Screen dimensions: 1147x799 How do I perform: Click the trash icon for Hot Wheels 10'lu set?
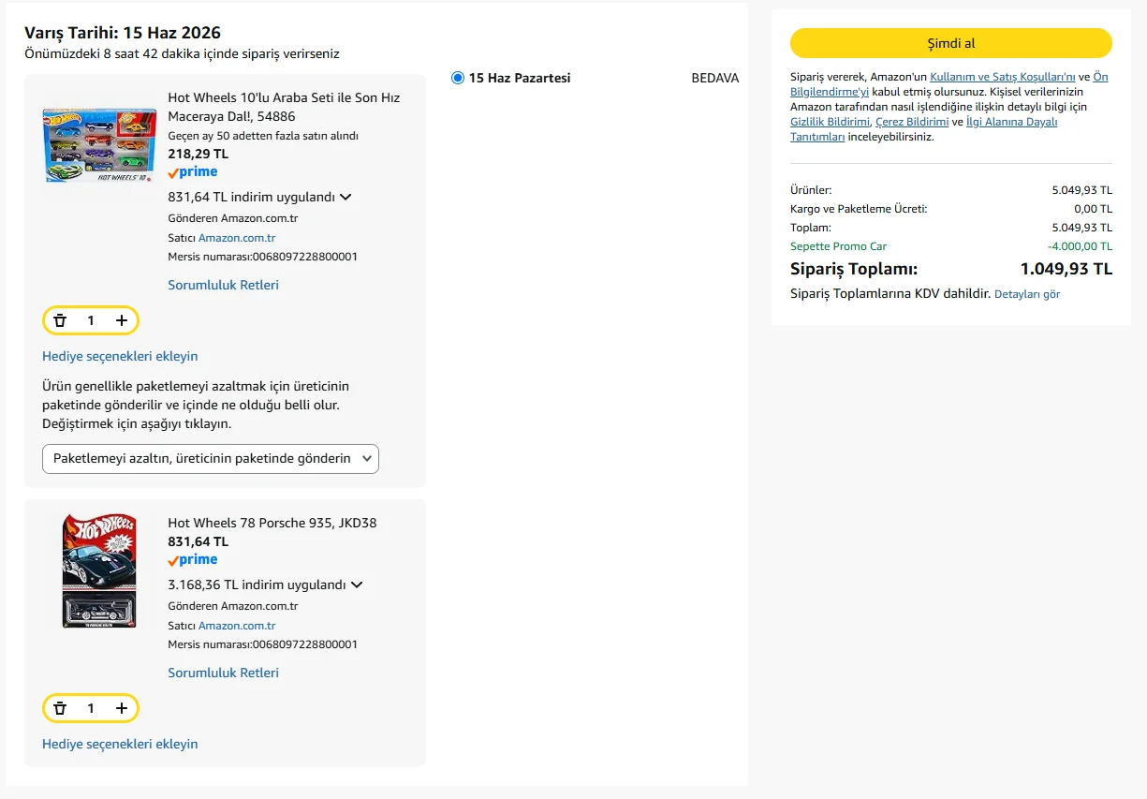tap(60, 320)
